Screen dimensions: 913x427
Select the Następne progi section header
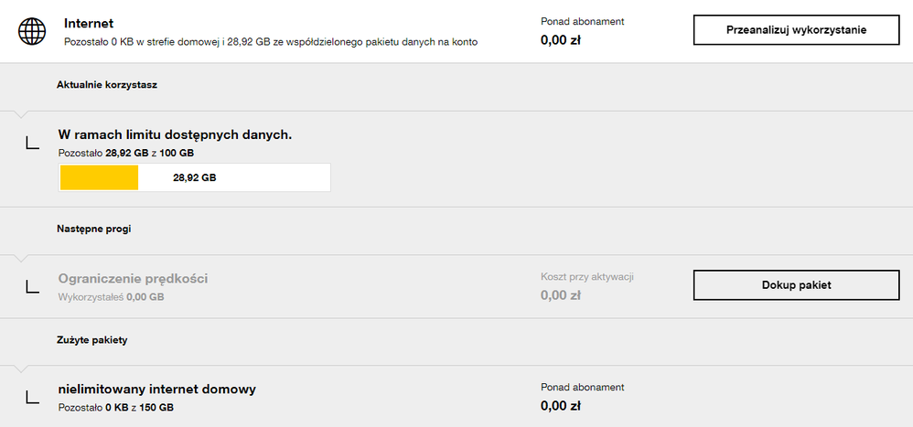point(94,229)
